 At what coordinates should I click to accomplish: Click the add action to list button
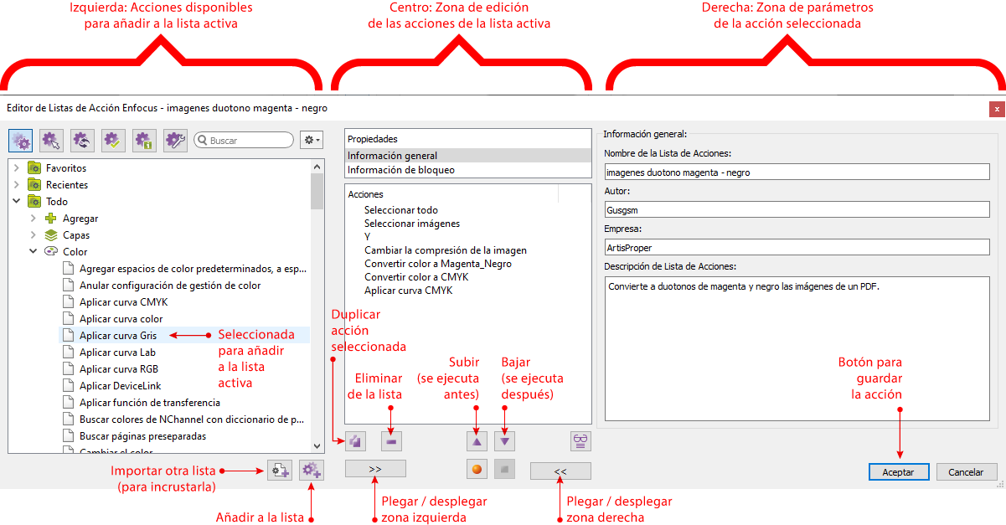click(312, 471)
